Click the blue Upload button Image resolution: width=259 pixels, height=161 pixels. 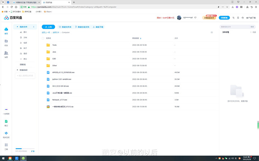pyautogui.click(x=48, y=27)
